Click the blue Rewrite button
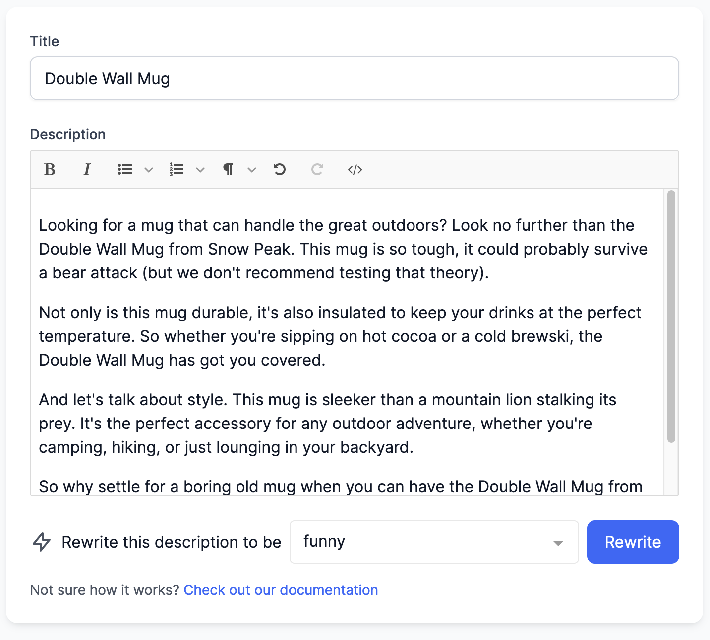The width and height of the screenshot is (710, 640). (x=633, y=542)
